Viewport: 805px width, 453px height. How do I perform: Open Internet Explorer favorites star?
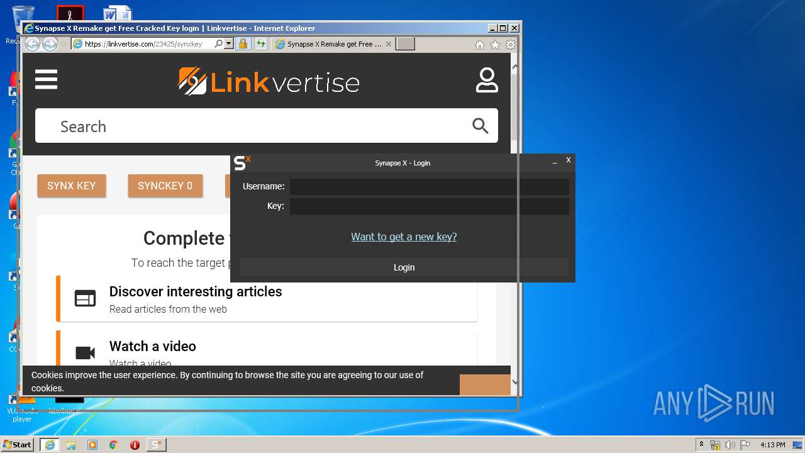tap(495, 45)
